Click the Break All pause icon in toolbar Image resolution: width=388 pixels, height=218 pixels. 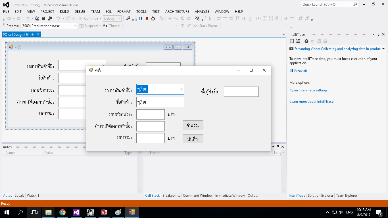141,18
